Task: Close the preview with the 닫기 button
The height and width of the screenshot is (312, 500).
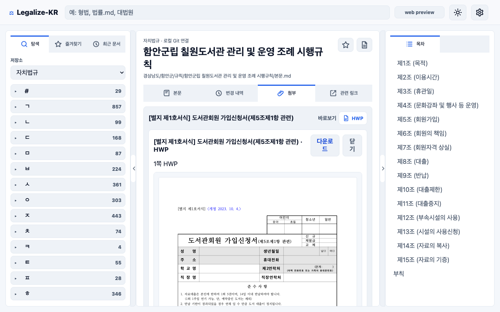Action: click(352, 145)
